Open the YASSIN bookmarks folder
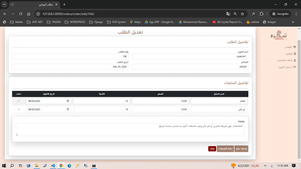 click(54, 22)
